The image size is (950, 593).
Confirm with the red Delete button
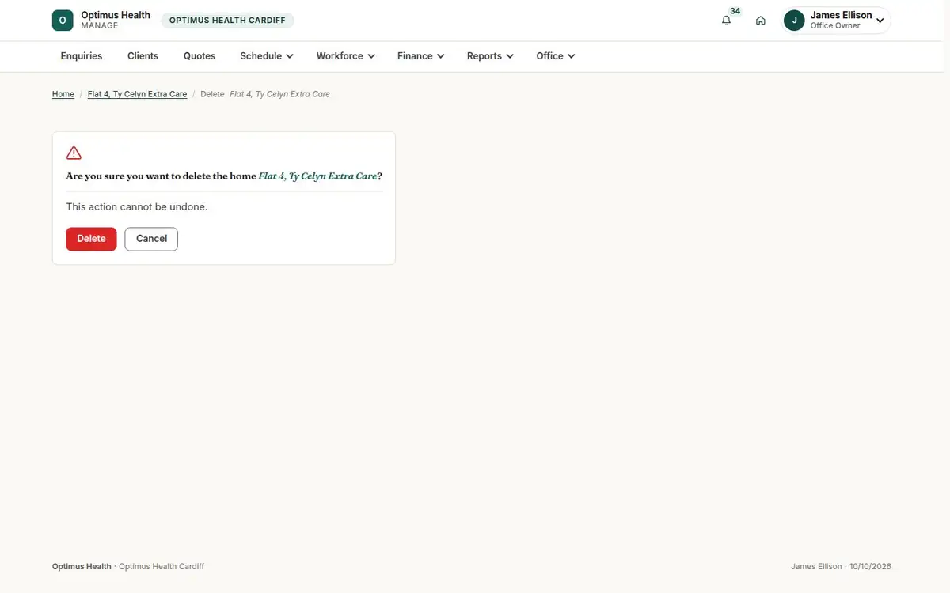91,239
